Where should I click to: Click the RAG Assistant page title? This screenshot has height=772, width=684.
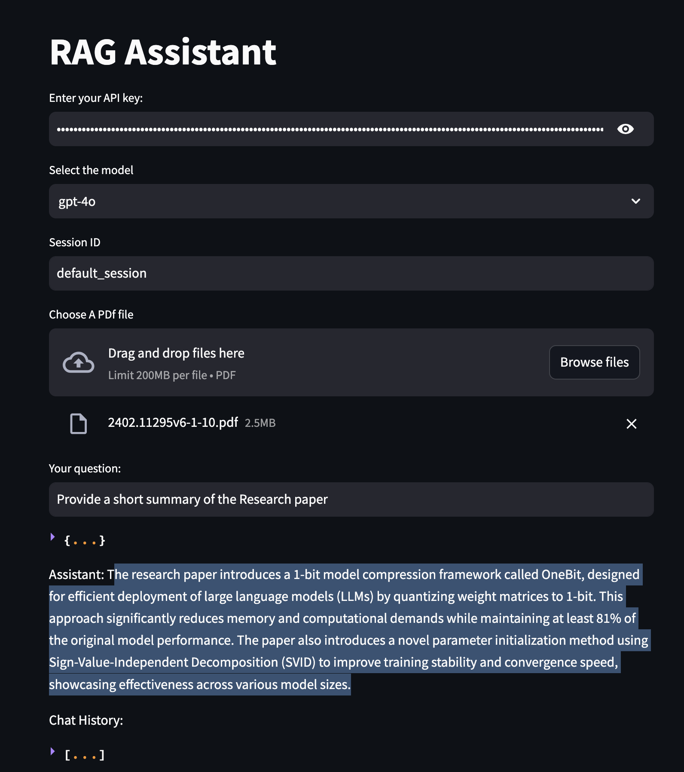click(163, 52)
